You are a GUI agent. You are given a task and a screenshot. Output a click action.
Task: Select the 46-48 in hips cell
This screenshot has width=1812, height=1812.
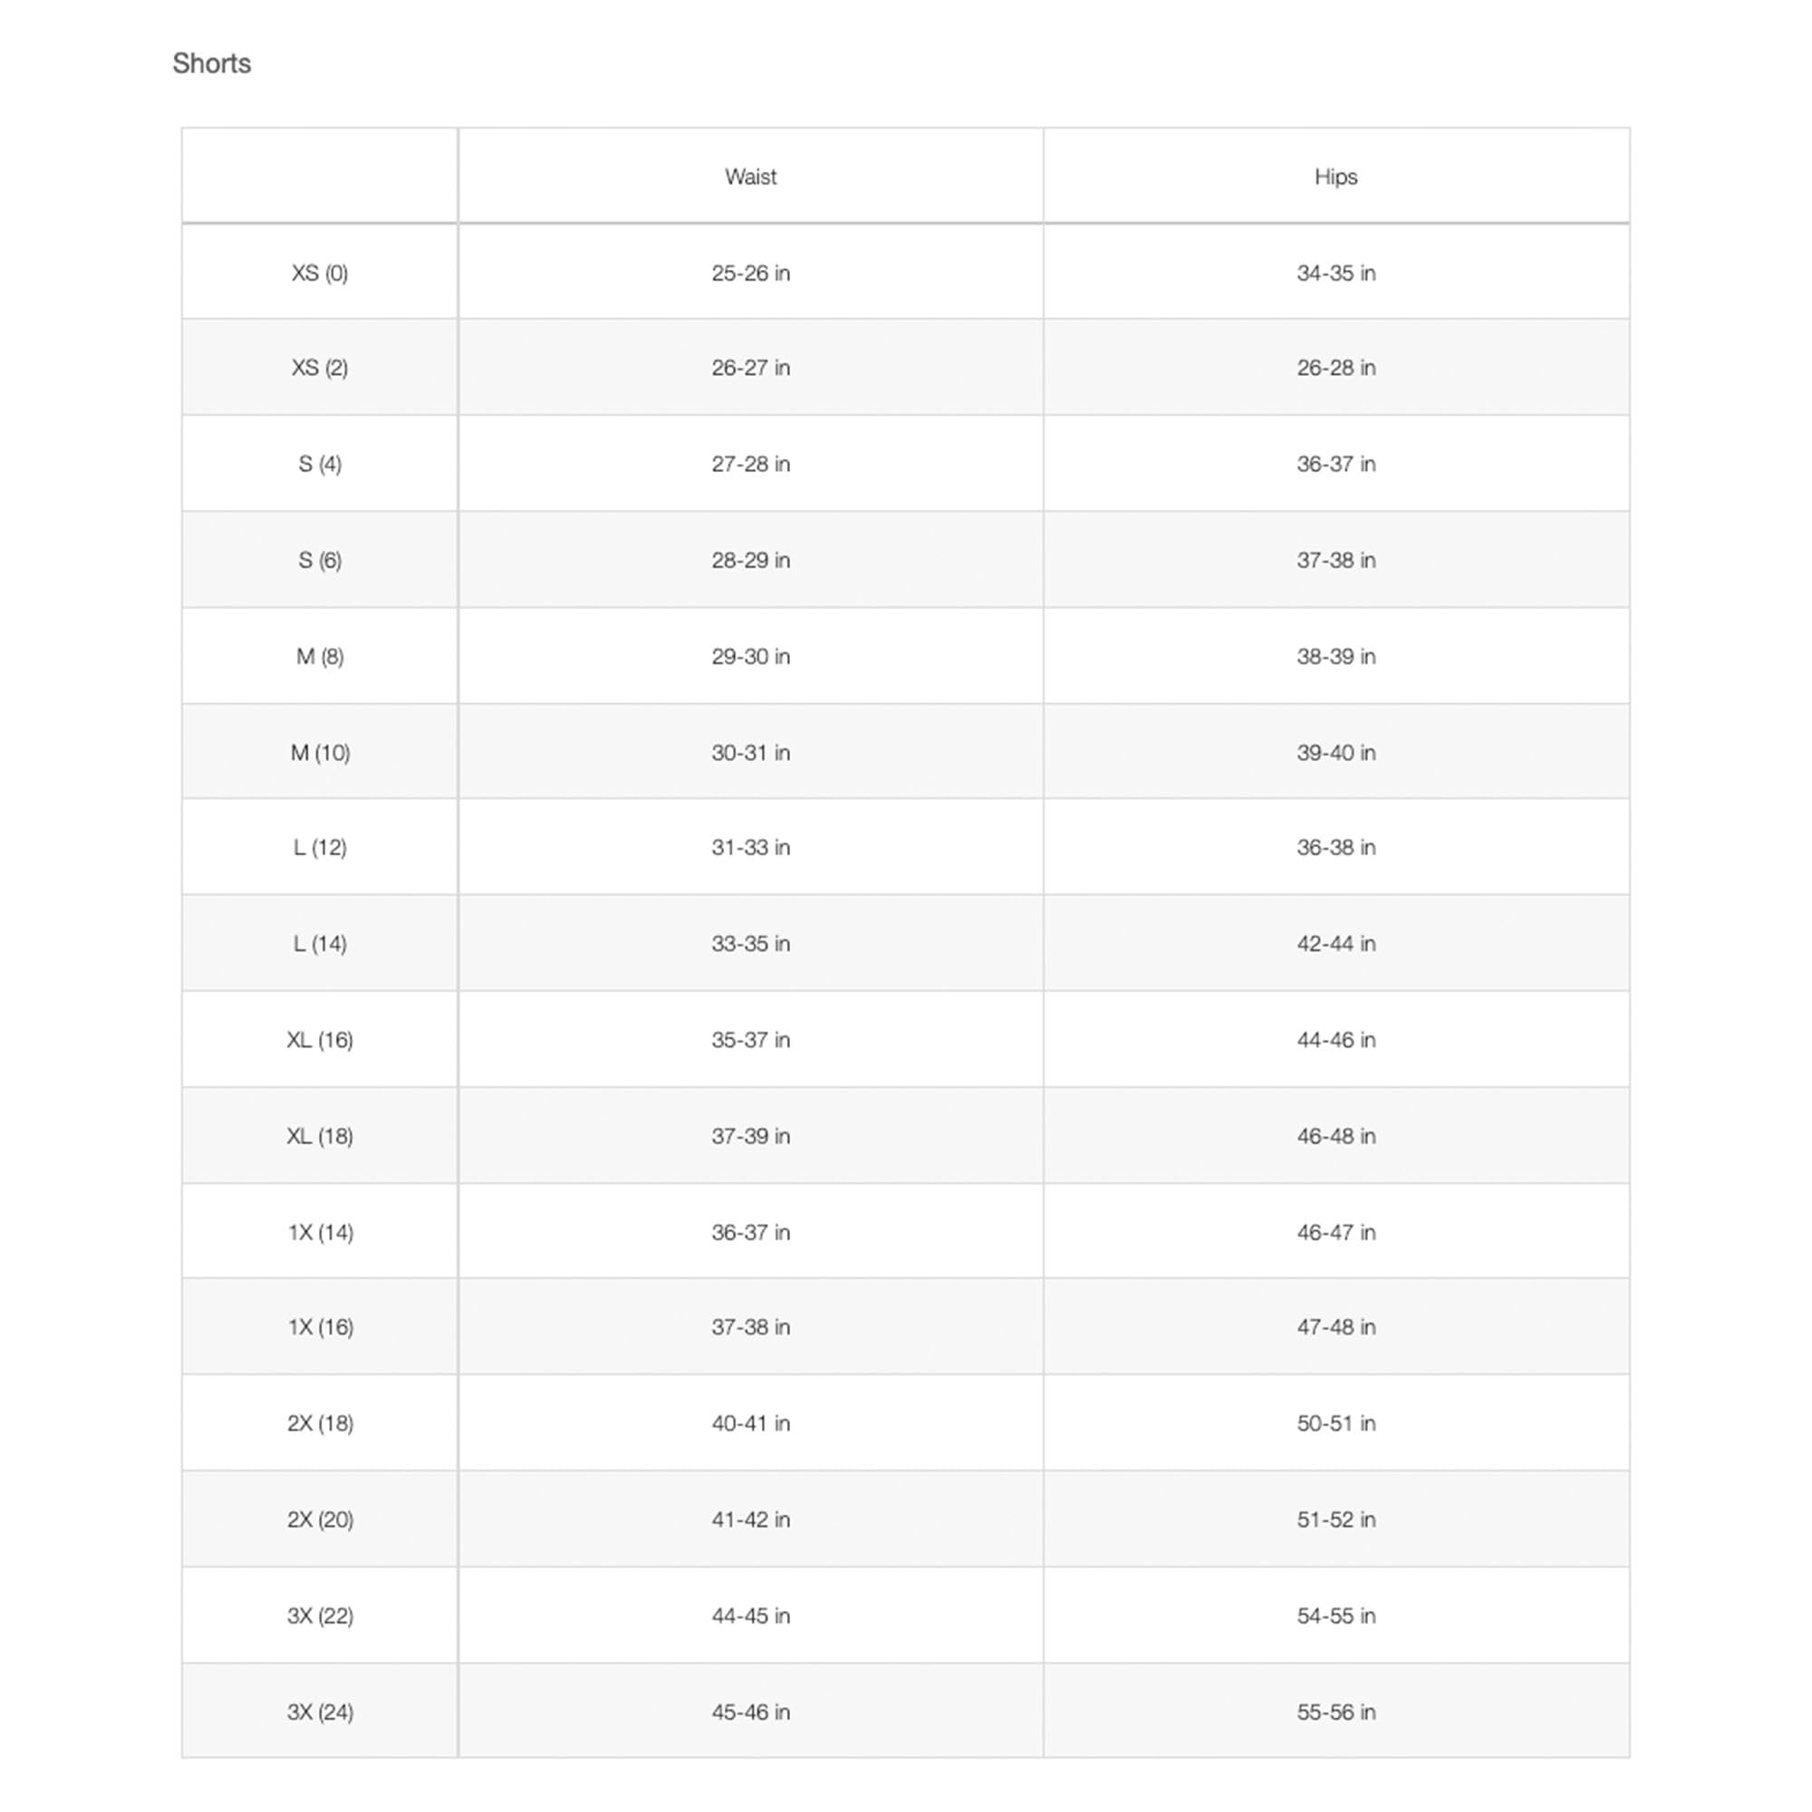1335,1136
